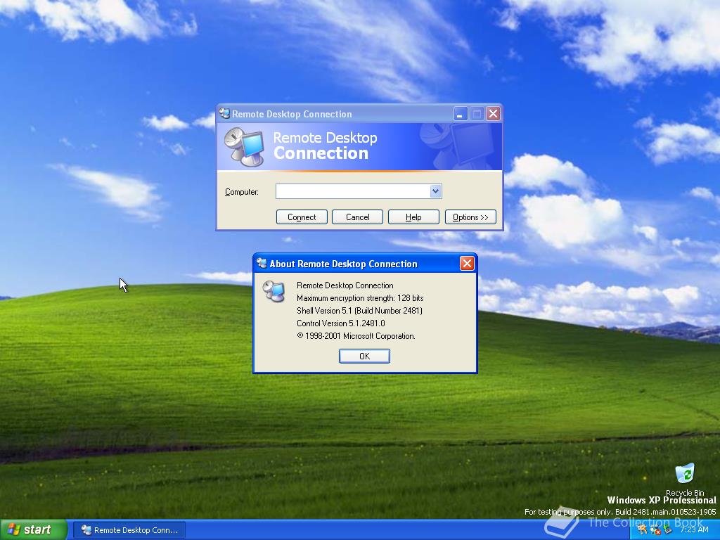
Task: Click the 'Shell Version 5.1 (Build Number 2481)' line
Action: (359, 311)
